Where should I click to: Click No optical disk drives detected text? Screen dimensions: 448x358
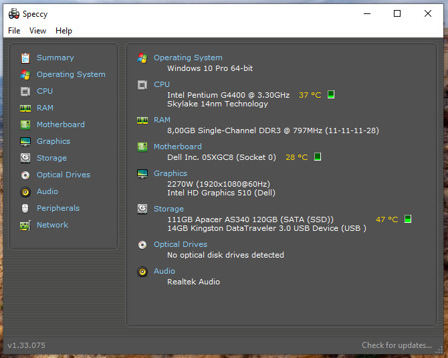click(225, 255)
